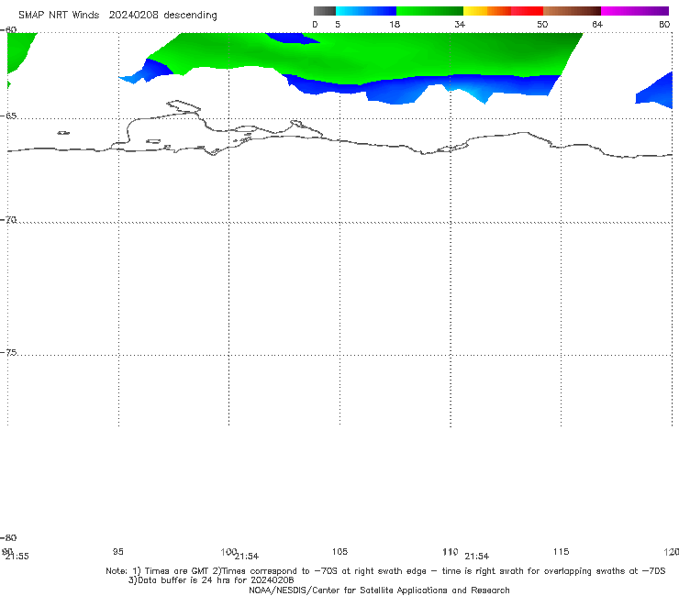The image size is (679, 596).
Task: Click the longitude label 115
Action: point(561,551)
